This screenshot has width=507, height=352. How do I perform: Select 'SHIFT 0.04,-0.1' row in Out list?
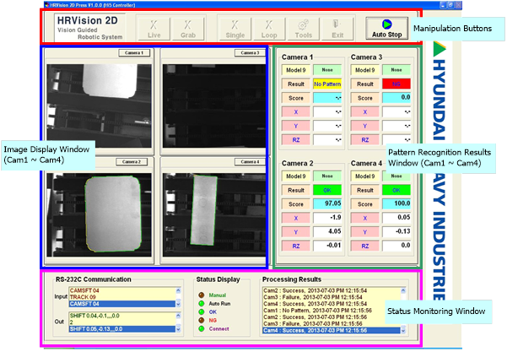[122, 316]
